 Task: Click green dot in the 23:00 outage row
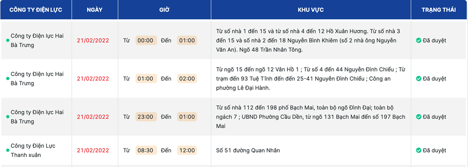coord(8,117)
